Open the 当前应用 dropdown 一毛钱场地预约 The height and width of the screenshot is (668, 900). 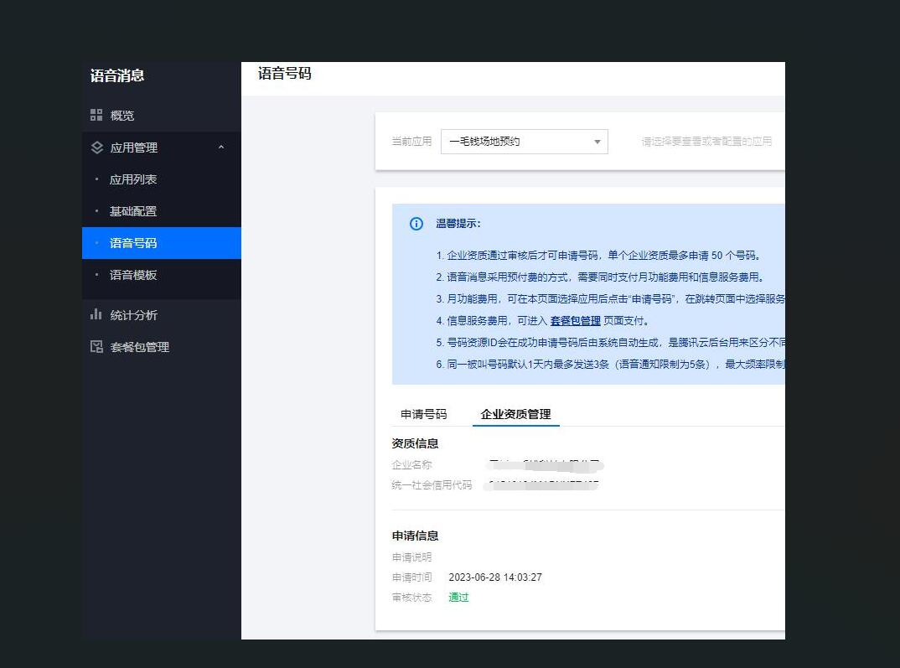(524, 142)
